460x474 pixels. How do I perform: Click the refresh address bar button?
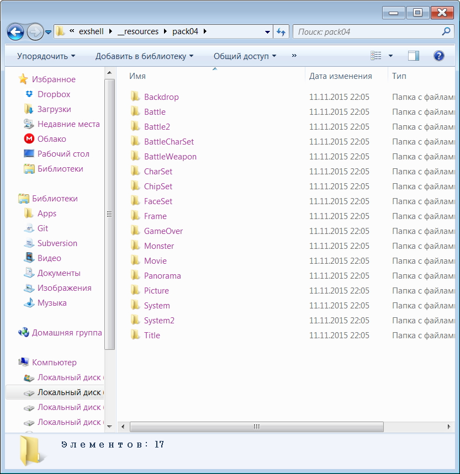[x=281, y=32]
